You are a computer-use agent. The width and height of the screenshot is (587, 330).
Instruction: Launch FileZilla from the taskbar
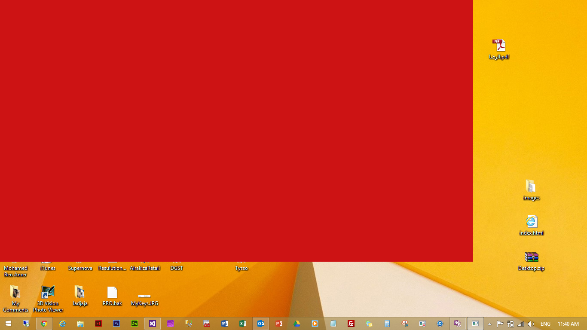(351, 324)
